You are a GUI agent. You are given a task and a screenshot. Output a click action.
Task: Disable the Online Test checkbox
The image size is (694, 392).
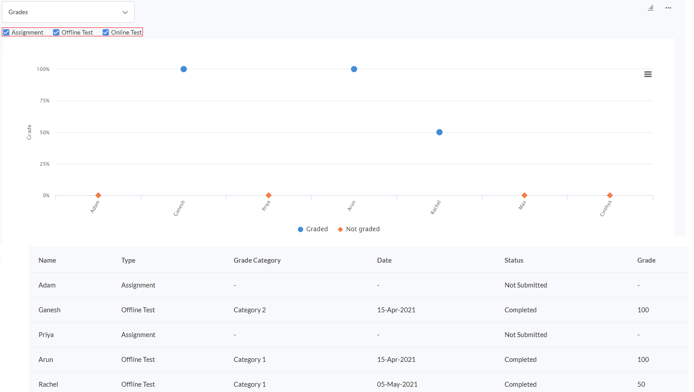(x=106, y=32)
